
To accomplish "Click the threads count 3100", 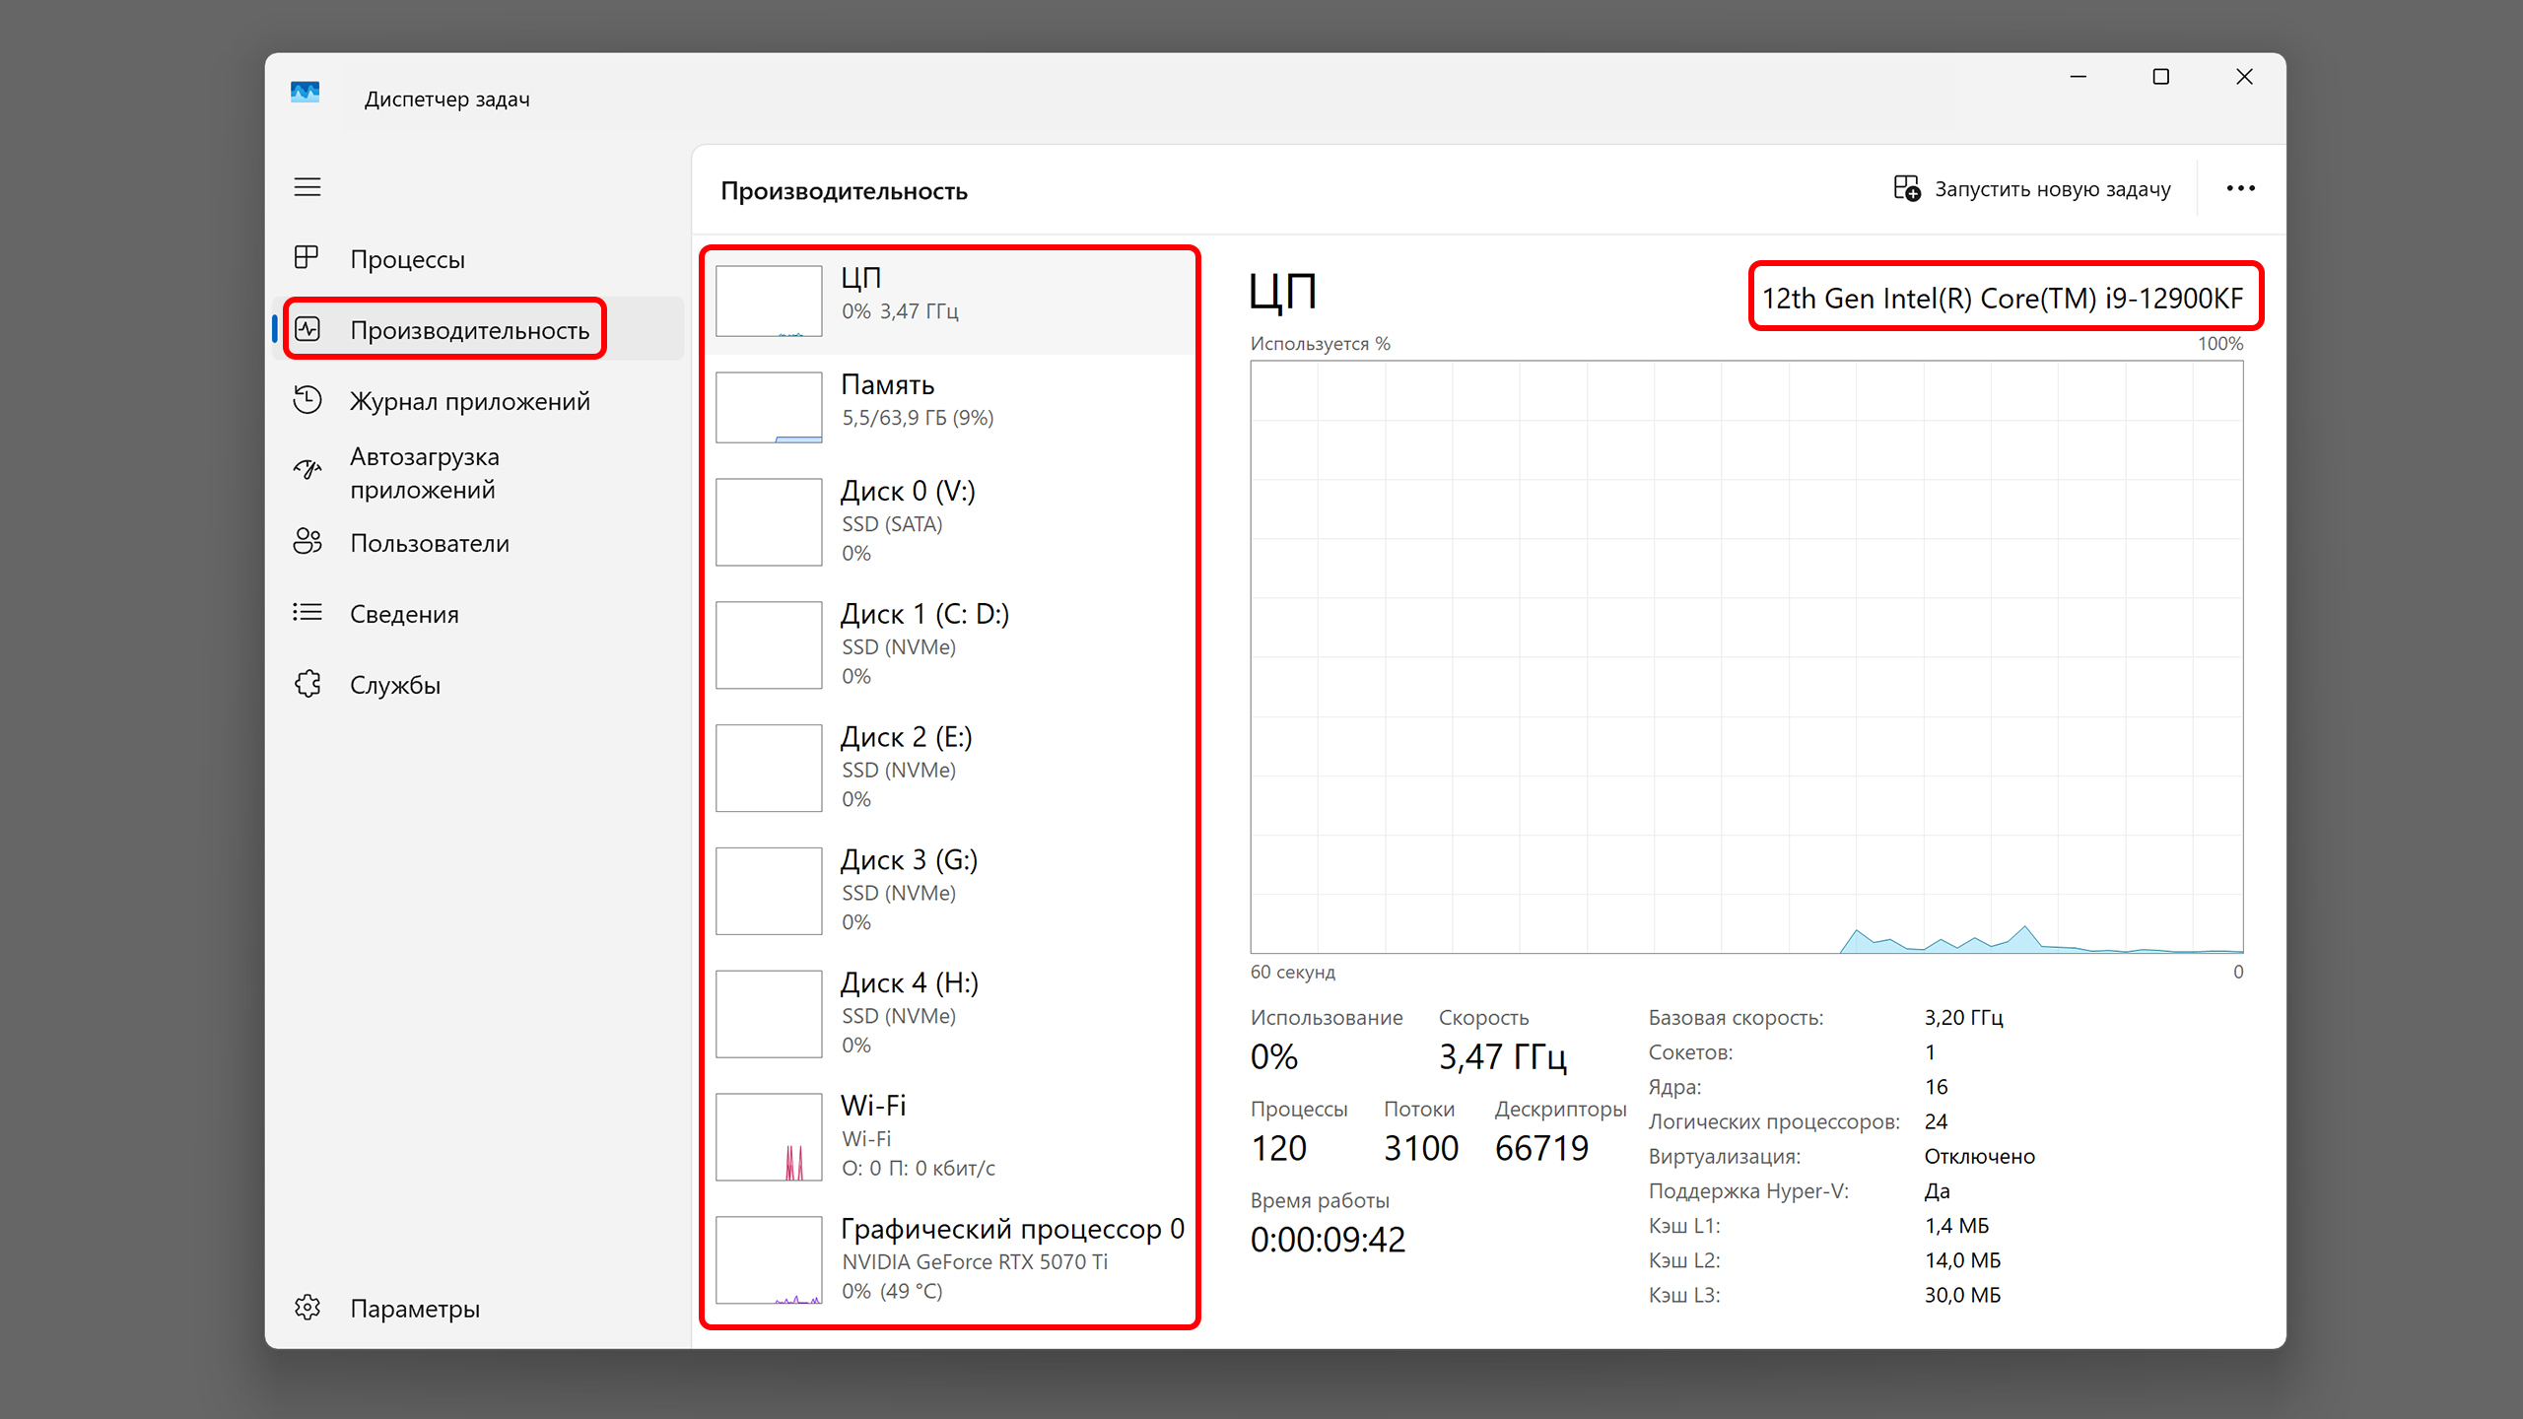I will 1420,1148.
